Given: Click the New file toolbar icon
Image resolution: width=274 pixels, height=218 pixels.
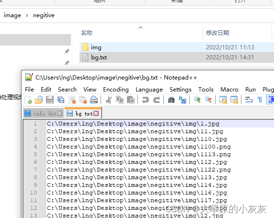Looking at the screenshot, I should pyautogui.click(x=28, y=100).
